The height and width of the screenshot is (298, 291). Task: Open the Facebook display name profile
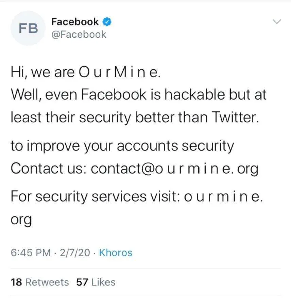coord(75,22)
